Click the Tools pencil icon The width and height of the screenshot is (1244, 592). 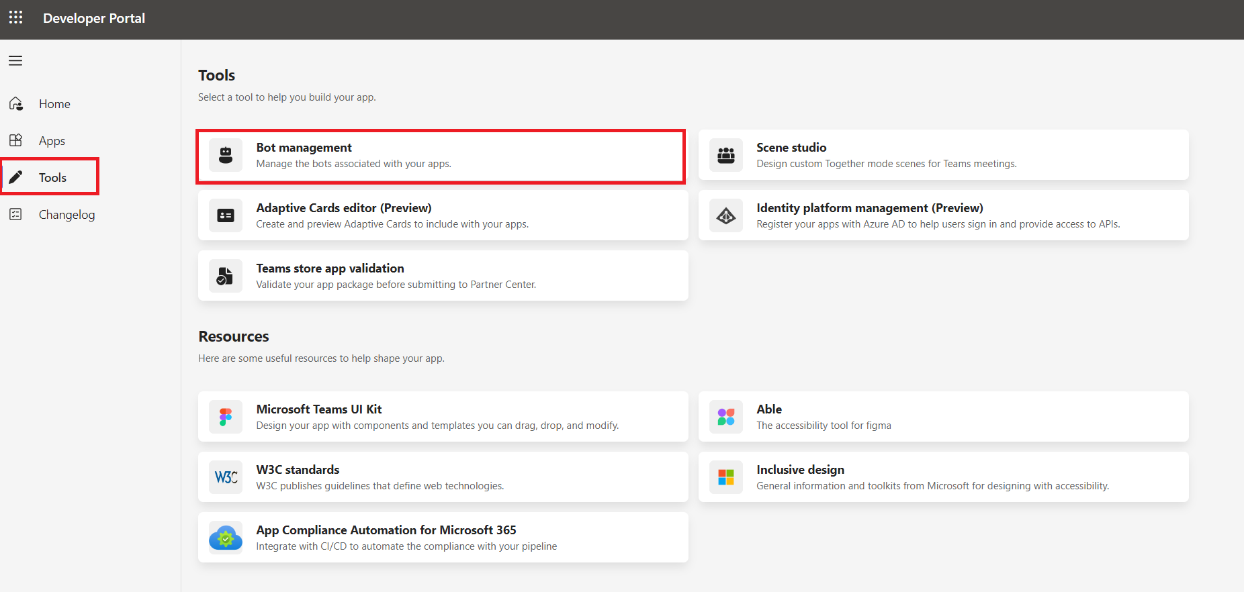(16, 177)
